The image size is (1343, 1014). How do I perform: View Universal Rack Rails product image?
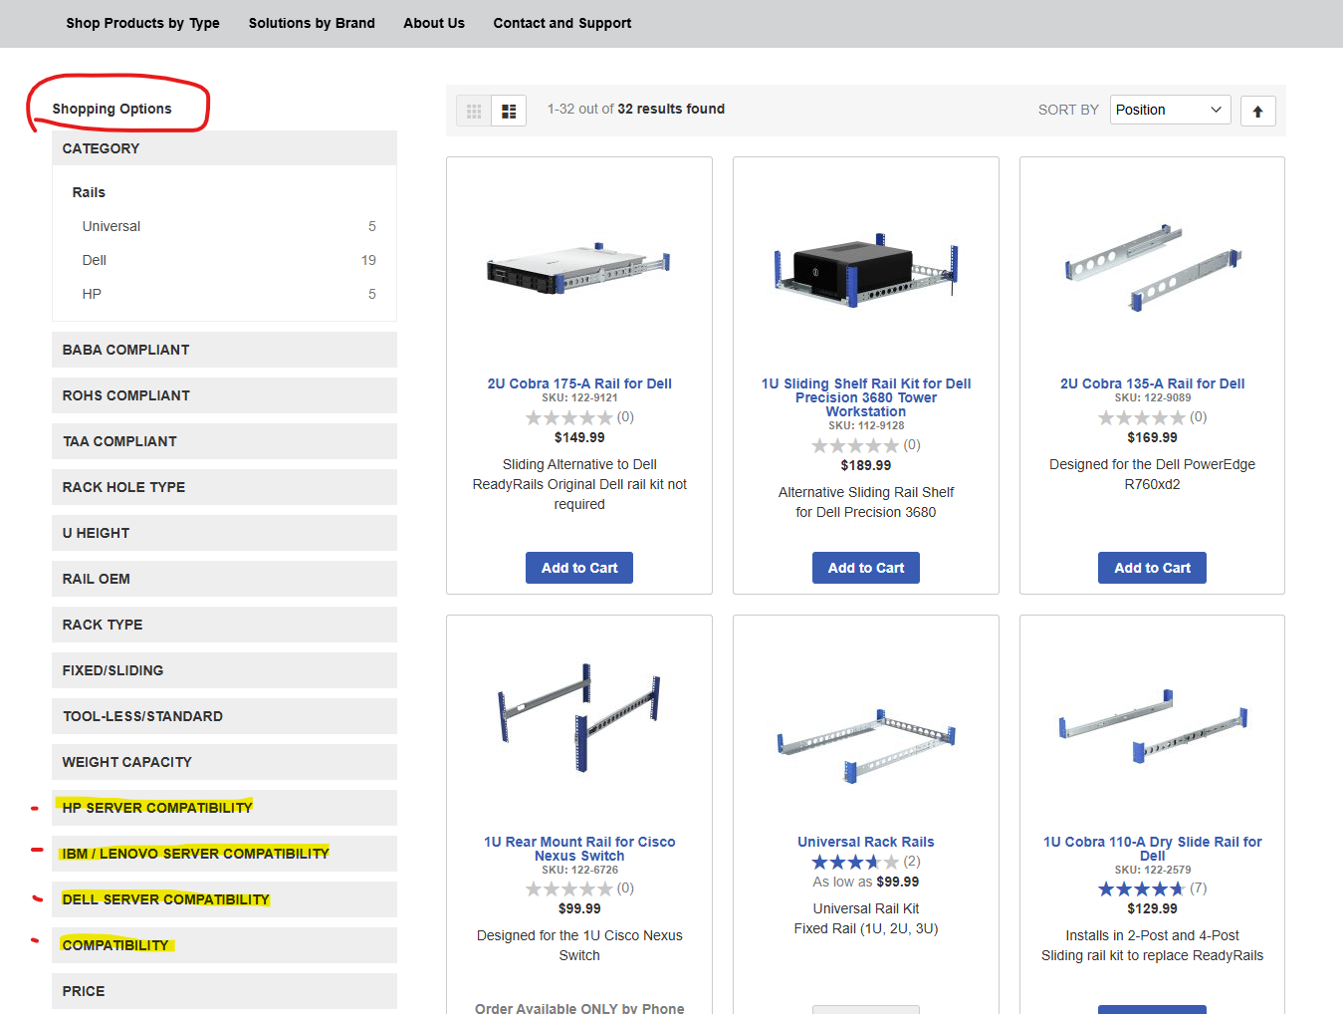(866, 746)
